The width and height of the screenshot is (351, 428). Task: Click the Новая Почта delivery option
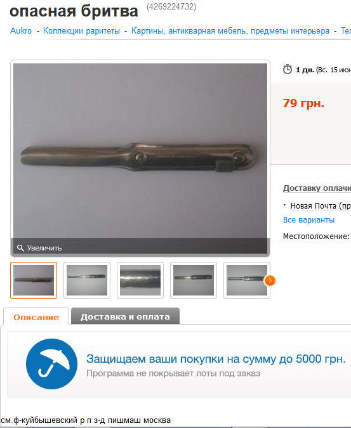click(x=321, y=206)
